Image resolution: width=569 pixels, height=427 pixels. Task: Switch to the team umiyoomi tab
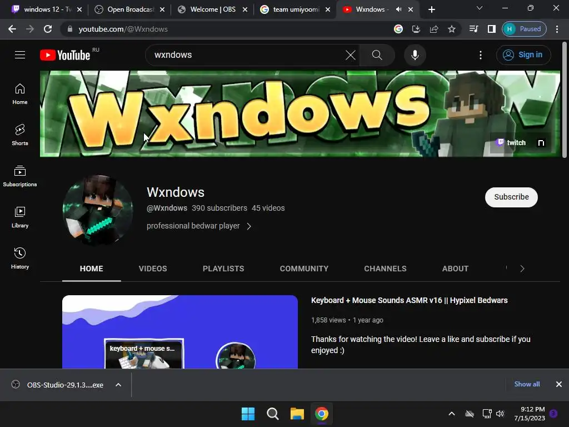click(296, 9)
